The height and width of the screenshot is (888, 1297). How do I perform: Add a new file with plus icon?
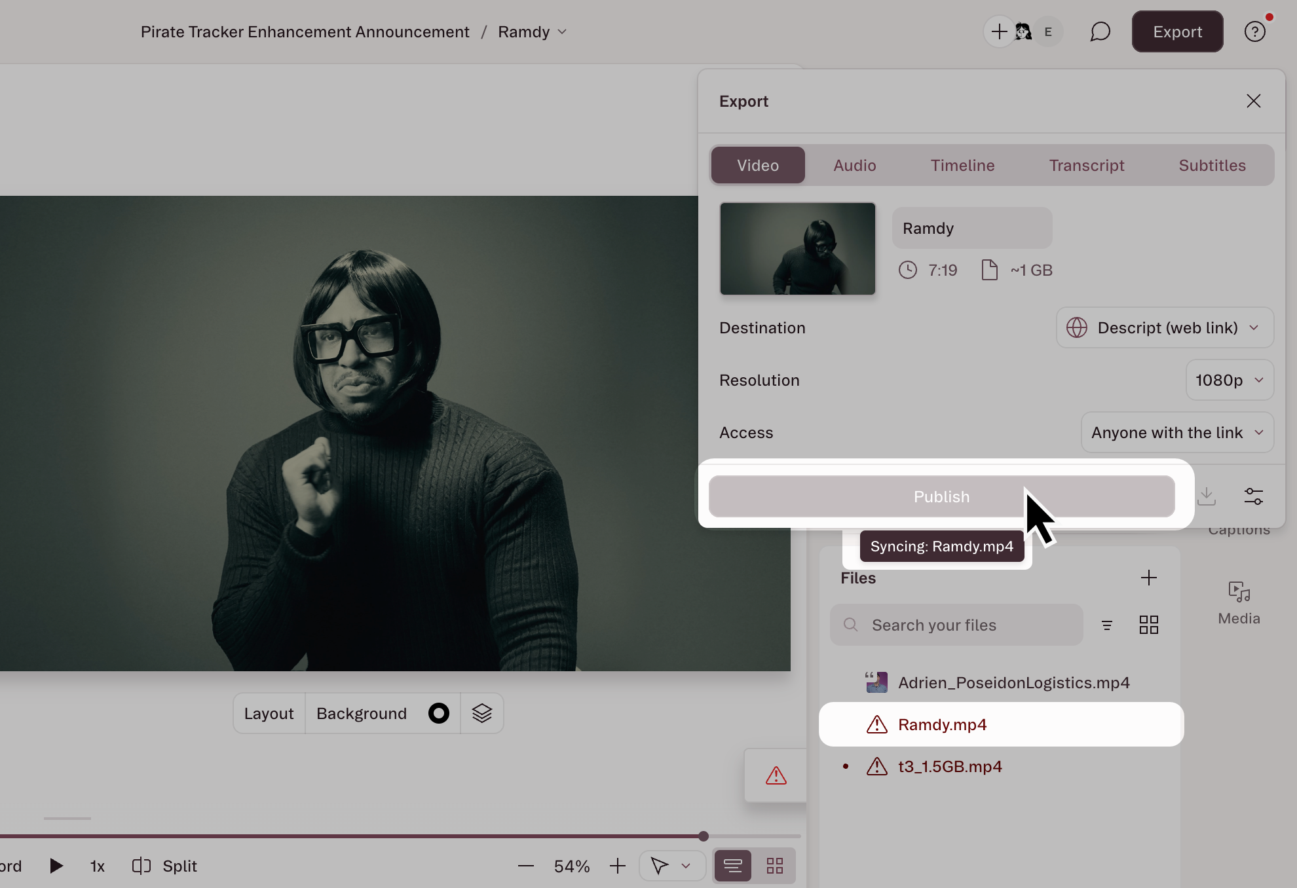[x=1148, y=578]
